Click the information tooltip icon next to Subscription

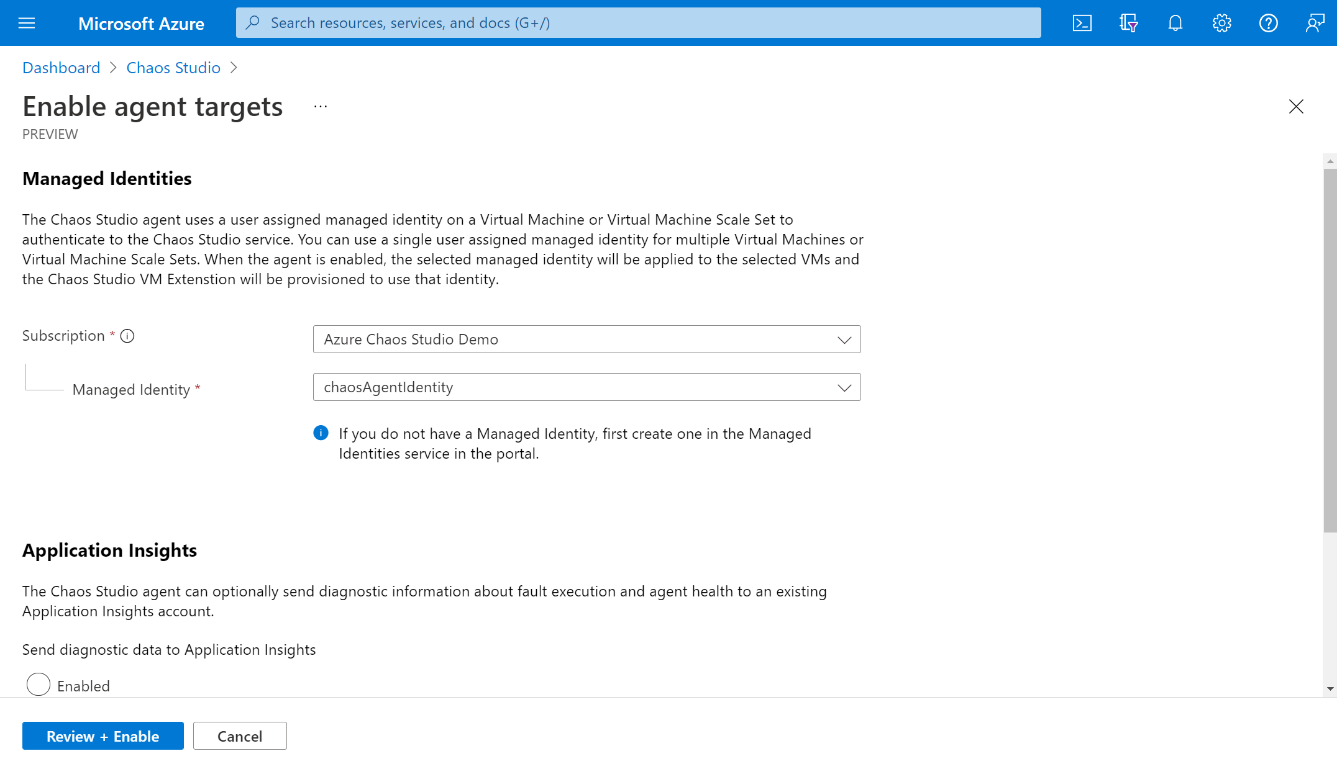(129, 336)
